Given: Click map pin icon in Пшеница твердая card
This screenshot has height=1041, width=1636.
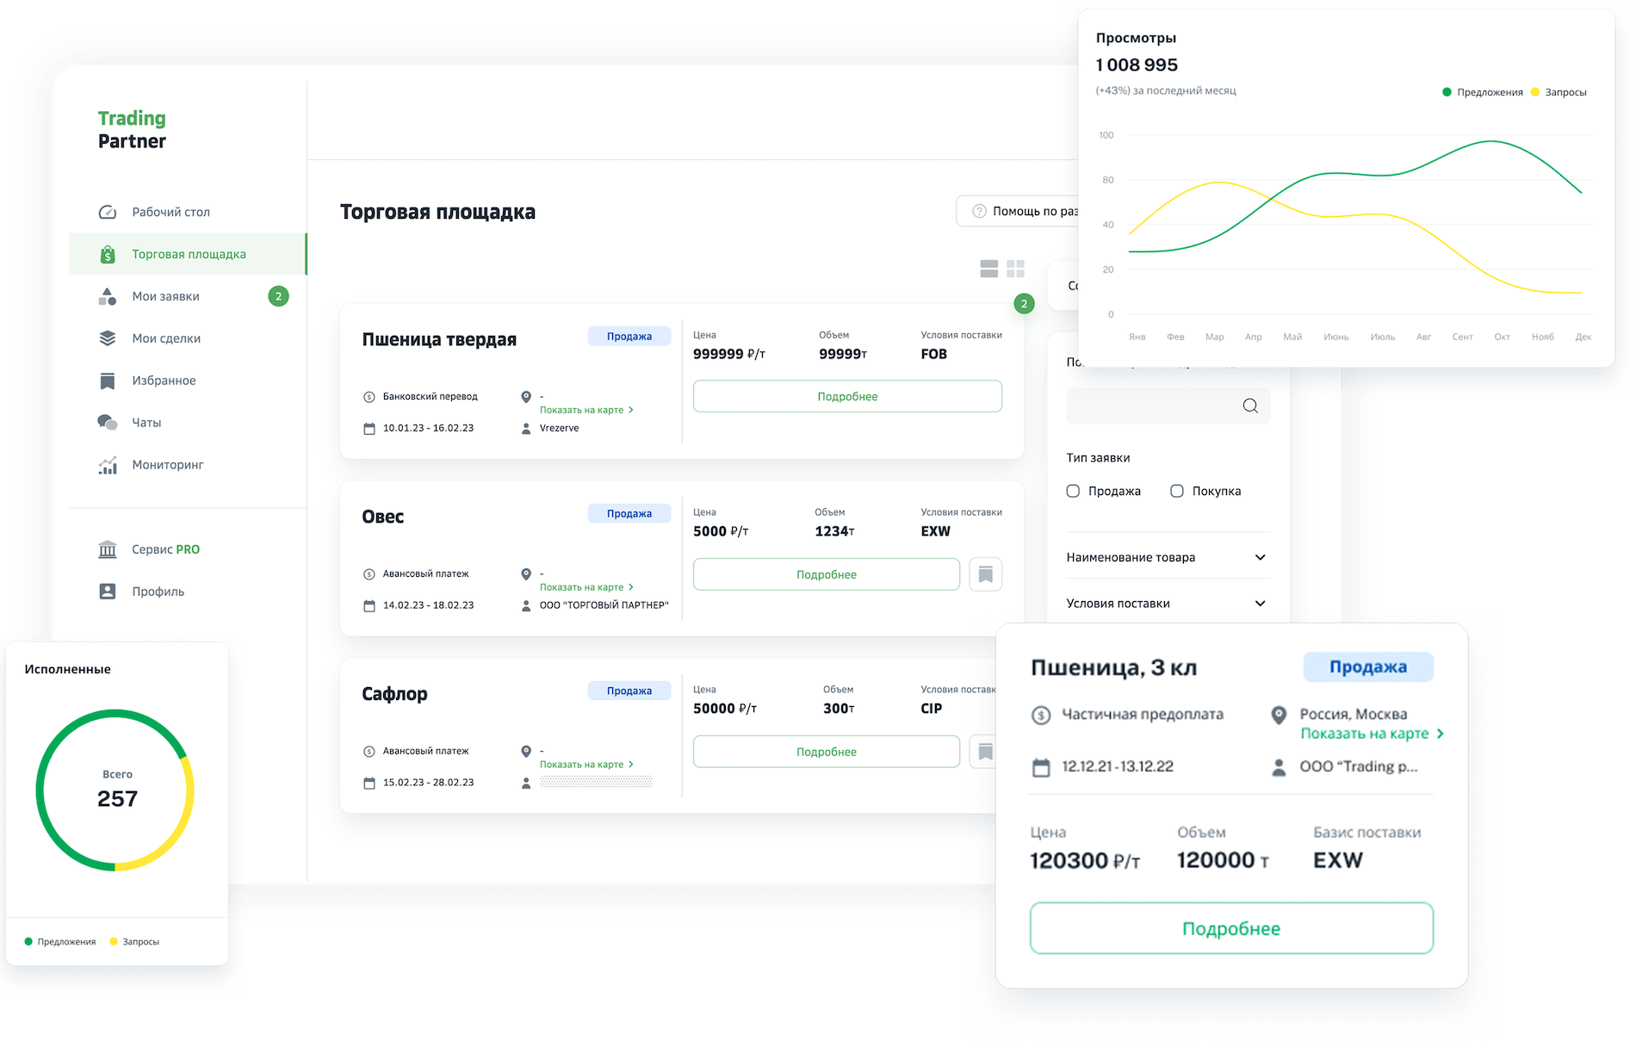Looking at the screenshot, I should coord(526,397).
